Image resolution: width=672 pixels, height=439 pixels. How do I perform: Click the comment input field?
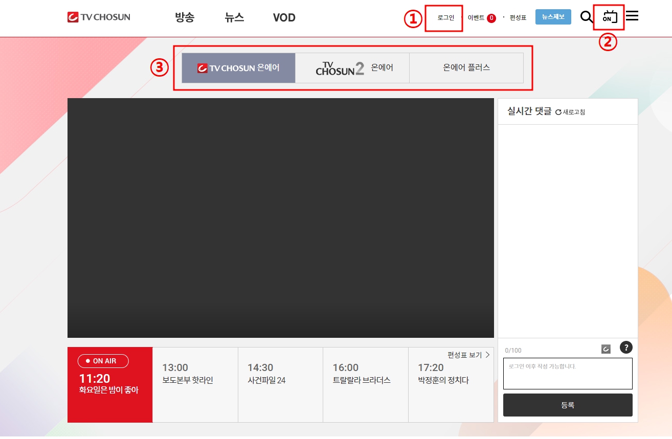tap(568, 373)
